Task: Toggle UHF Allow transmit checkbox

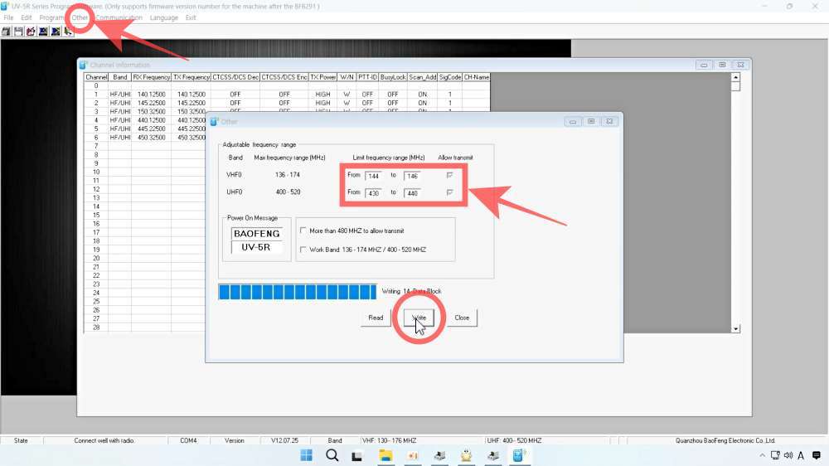Action: 450,192
